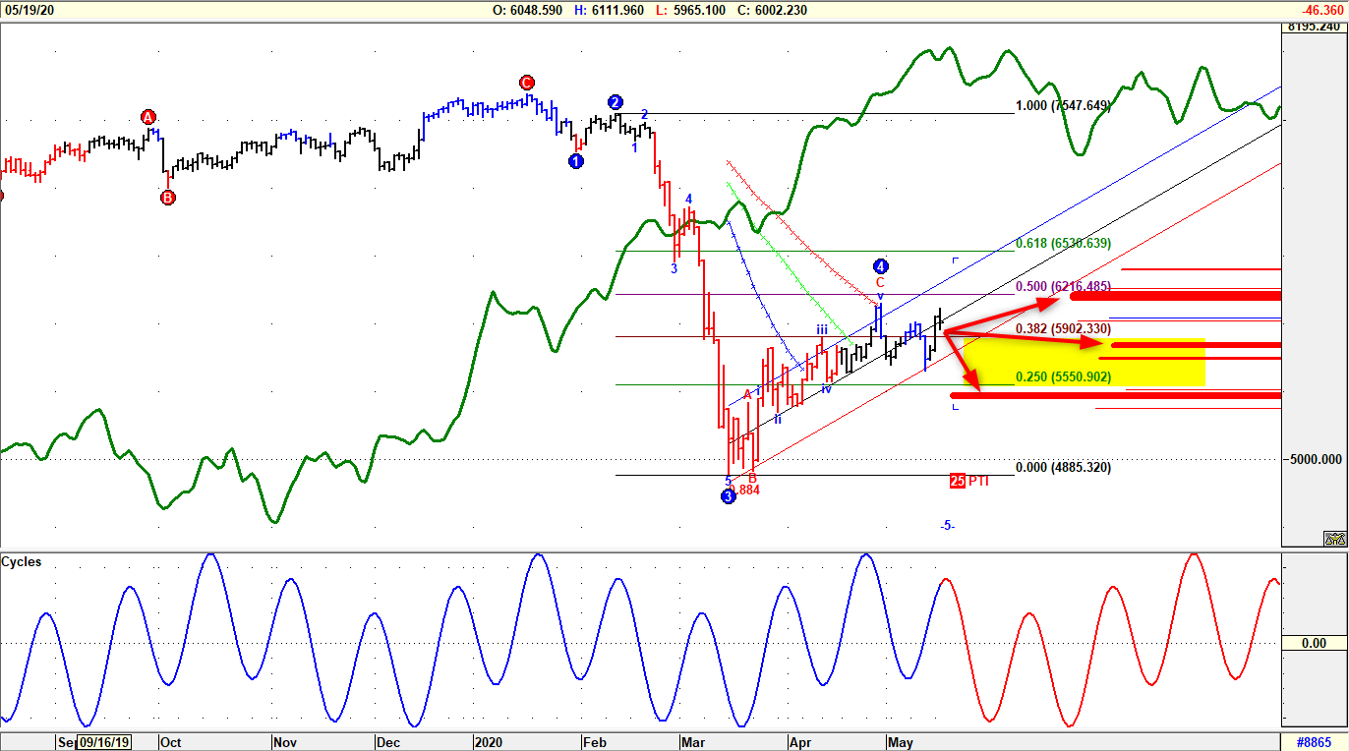Image resolution: width=1349 pixels, height=751 pixels.
Task: Click the blue circled wave 3 label
Action: (728, 496)
